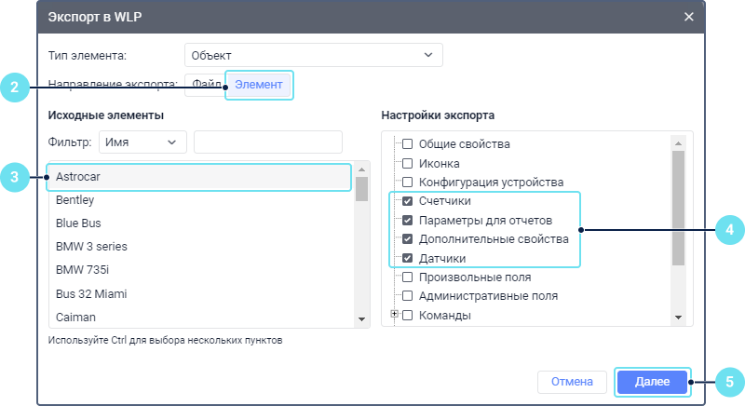This screenshot has width=745, height=406.
Task: Close the Экспорт в WLP dialog
Action: click(689, 17)
